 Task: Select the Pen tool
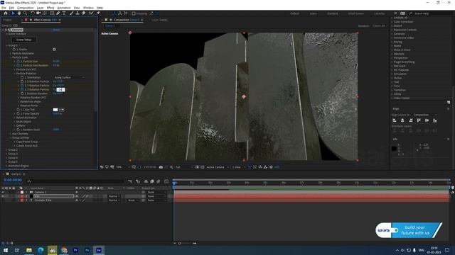[x=58, y=13]
